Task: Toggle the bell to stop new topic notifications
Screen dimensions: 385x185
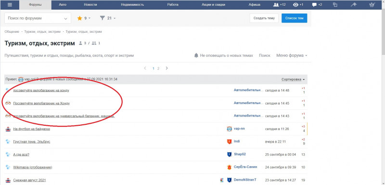Action: pyautogui.click(x=196, y=55)
